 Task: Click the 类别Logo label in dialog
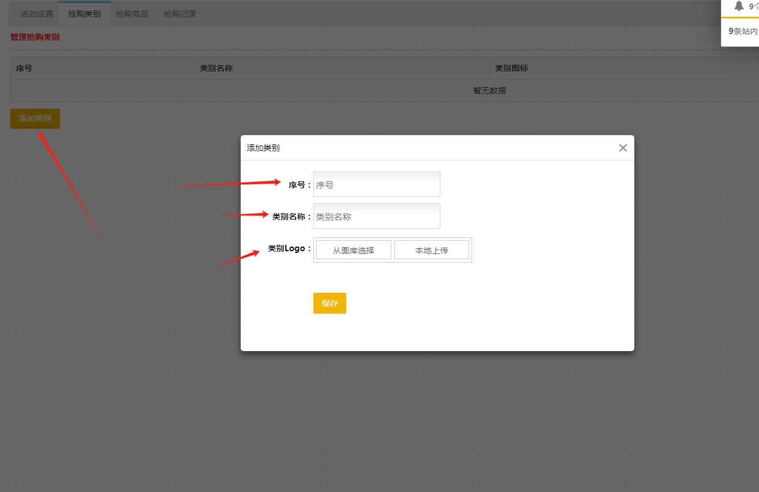286,249
